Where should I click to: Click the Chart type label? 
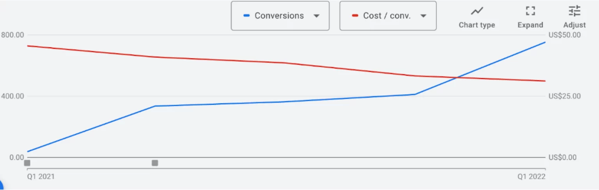coord(477,25)
